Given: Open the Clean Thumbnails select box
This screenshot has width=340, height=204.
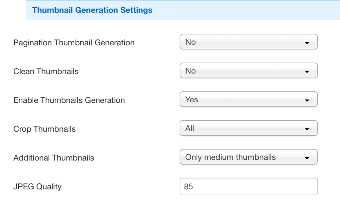Looking at the screenshot, I should tap(248, 71).
